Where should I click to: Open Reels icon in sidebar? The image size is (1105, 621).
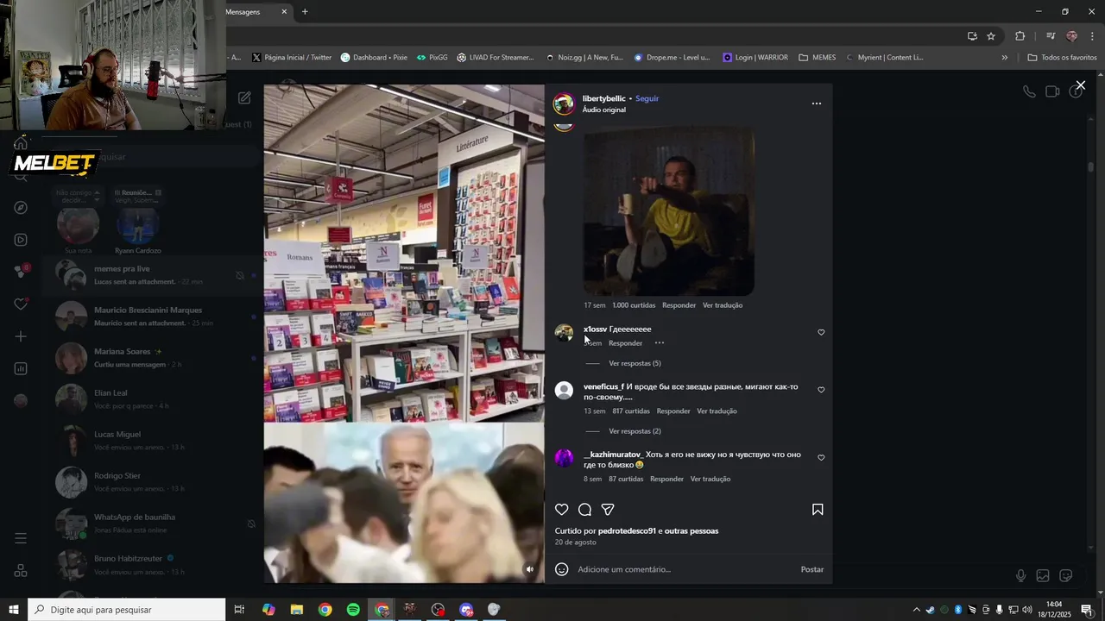[x=21, y=240]
